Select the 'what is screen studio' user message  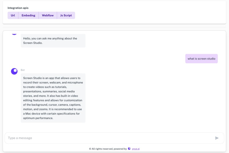coord(202,59)
